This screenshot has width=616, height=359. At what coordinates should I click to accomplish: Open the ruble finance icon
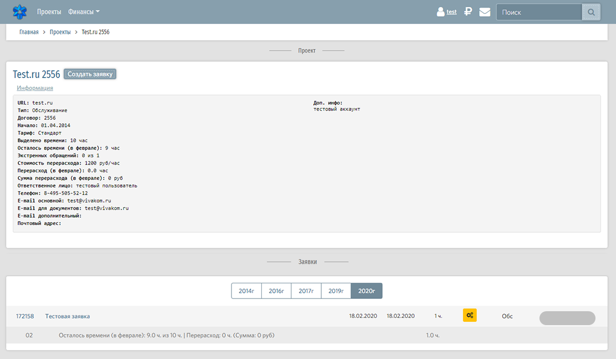point(468,12)
